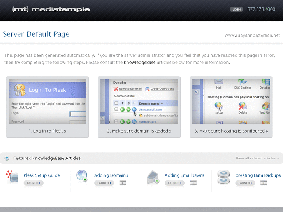This screenshot has height=212, width=283.
Task: Open the KnowledgeBase link in the intro paragraph
Action: point(139,63)
